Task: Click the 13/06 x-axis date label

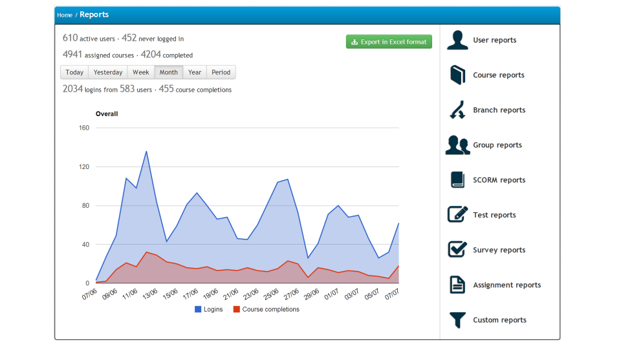Action: [150, 294]
